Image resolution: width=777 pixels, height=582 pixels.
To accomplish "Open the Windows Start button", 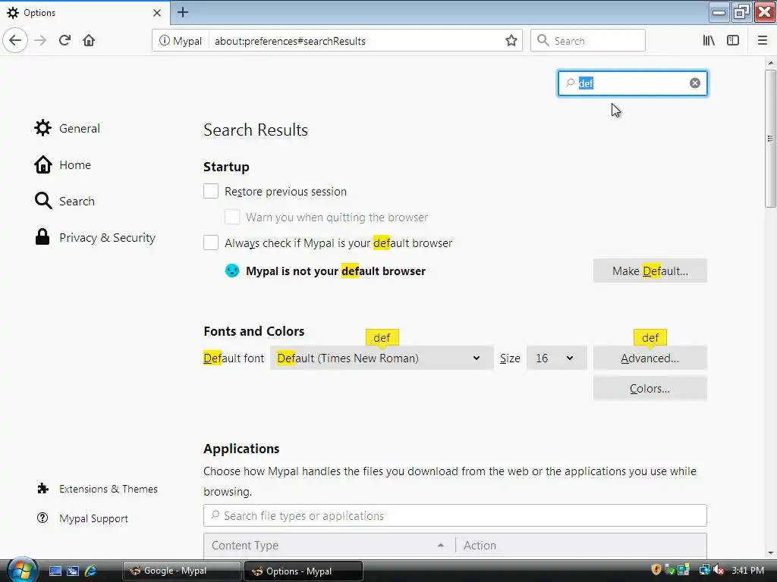I will 22,570.
